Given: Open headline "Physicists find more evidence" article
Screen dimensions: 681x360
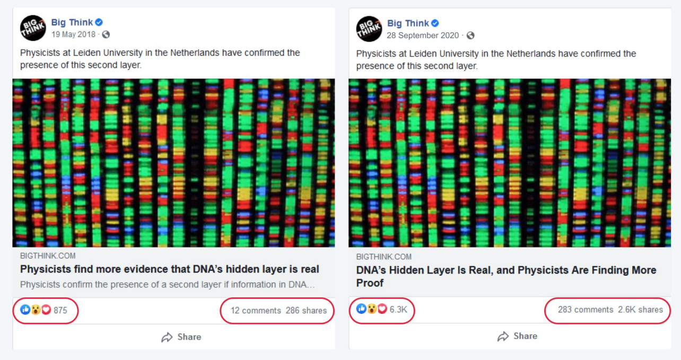Looking at the screenshot, I should pyautogui.click(x=170, y=269).
